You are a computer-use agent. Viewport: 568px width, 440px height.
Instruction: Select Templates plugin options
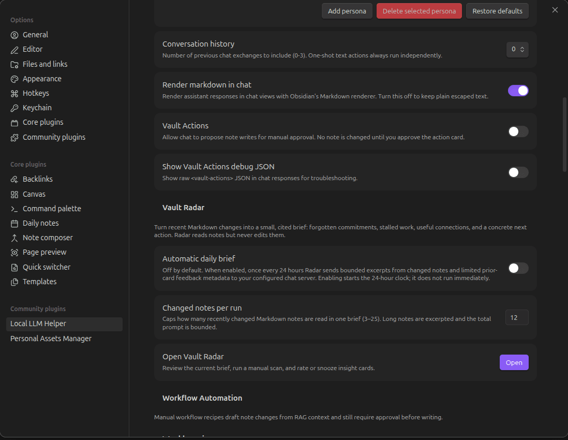tap(65, 282)
